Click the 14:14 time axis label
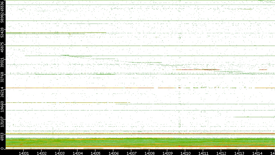 257,153
